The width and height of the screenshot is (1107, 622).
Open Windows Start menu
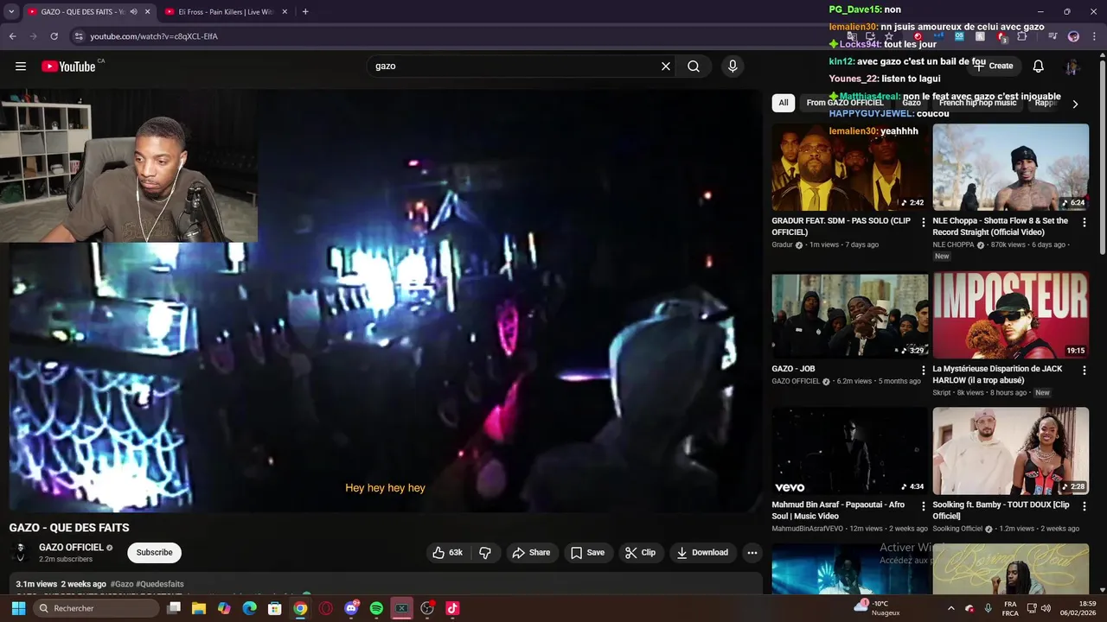coord(18,608)
